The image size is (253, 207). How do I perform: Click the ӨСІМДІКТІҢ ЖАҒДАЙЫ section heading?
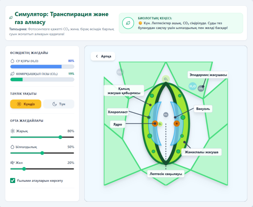point(29,53)
